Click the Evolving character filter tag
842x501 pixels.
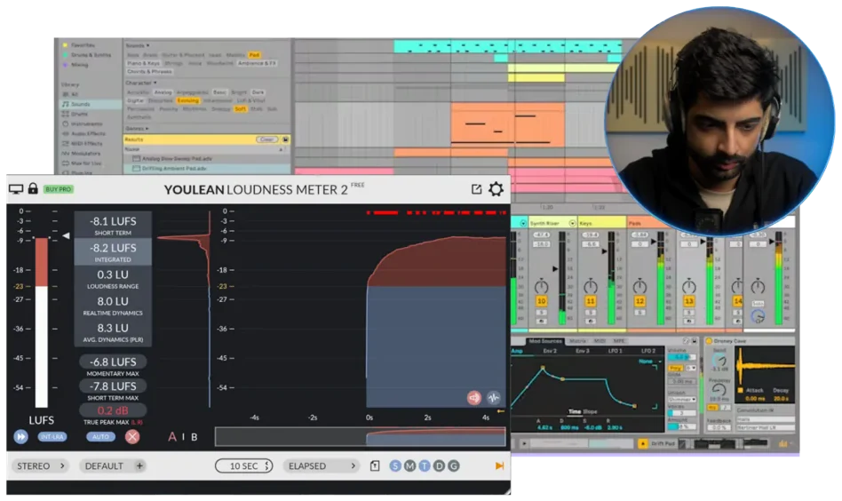coord(188,100)
